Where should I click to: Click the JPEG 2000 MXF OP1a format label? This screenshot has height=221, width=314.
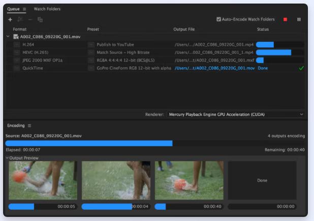[x=43, y=60]
